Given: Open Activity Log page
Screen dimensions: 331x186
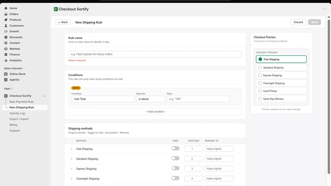Looking at the screenshot, I should click(17, 113).
